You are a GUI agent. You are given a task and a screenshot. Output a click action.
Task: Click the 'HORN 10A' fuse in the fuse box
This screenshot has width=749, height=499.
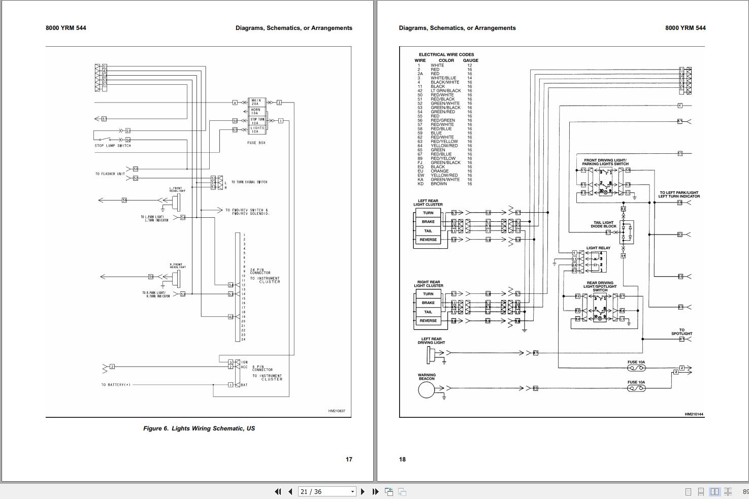(x=256, y=111)
